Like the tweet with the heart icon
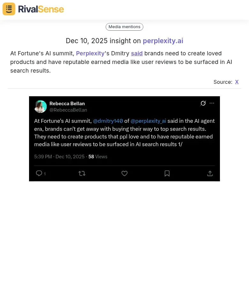 tap(124, 173)
